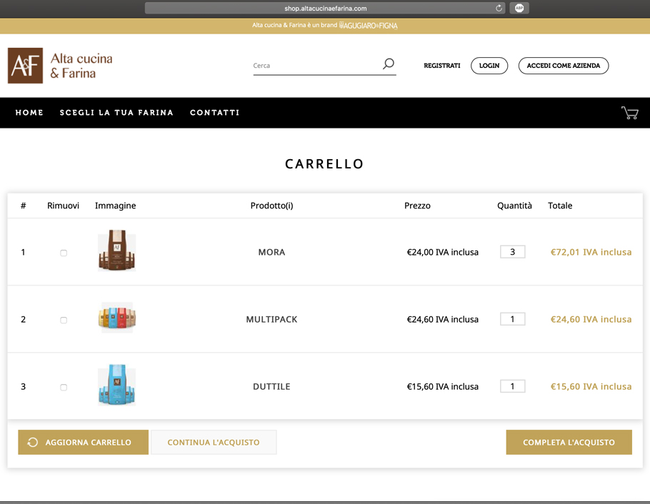This screenshot has width=650, height=504.
Task: Select ACCEDI COME AZIENDA button
Action: (564, 66)
